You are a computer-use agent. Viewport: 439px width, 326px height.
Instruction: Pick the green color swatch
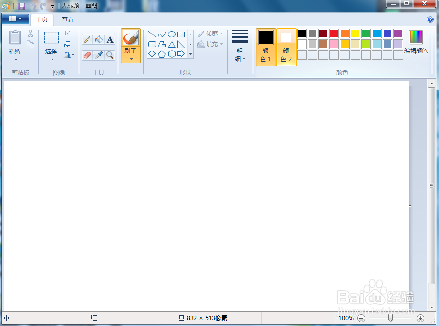click(x=366, y=34)
